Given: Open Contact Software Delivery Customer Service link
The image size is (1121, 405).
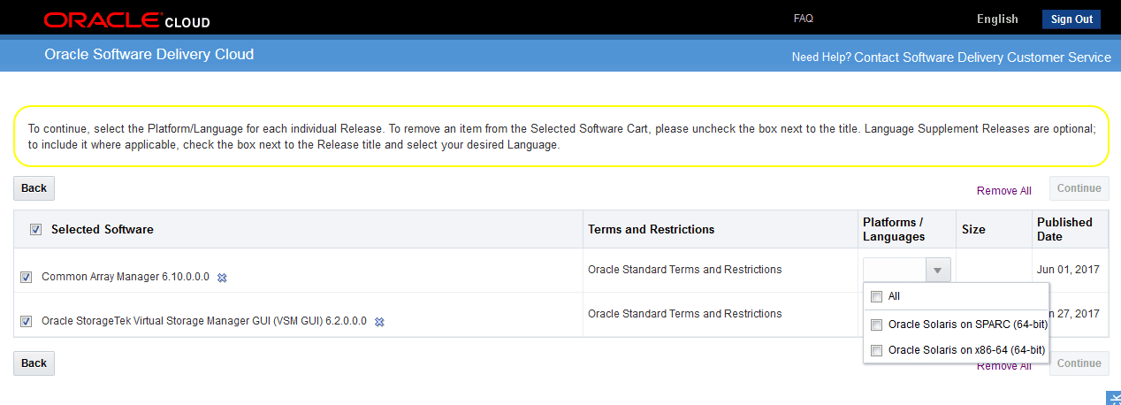Looking at the screenshot, I should 982,57.
